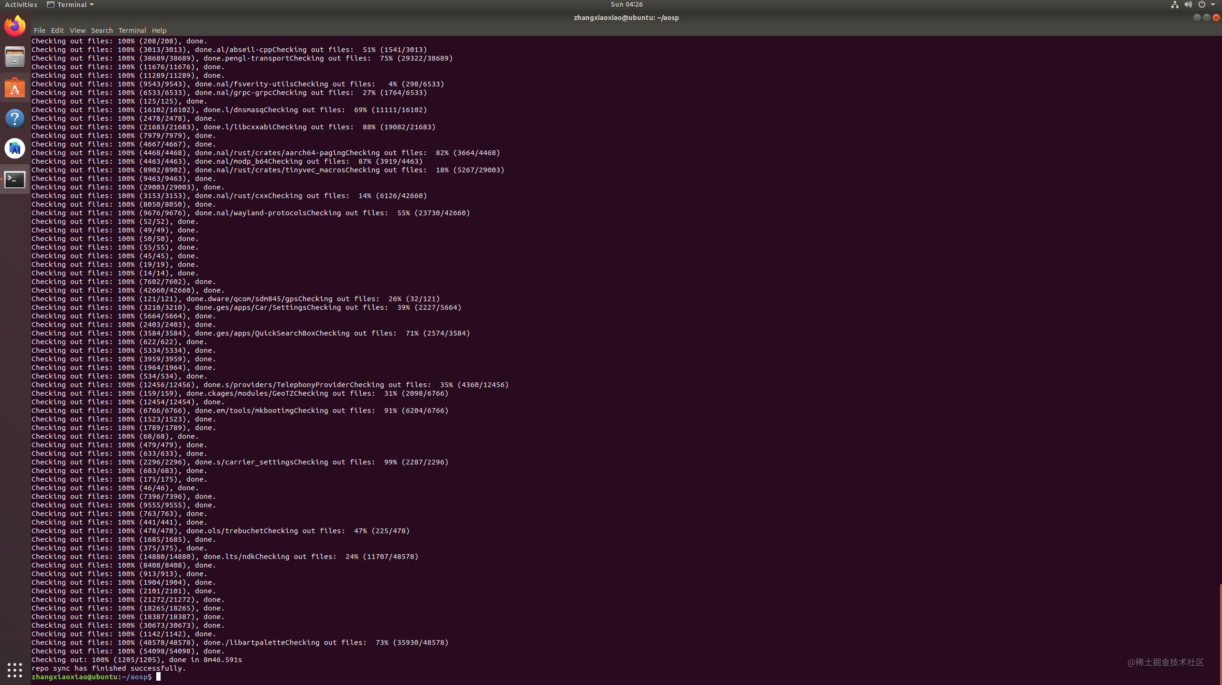Open the Terminal app indicator menu

click(x=70, y=4)
